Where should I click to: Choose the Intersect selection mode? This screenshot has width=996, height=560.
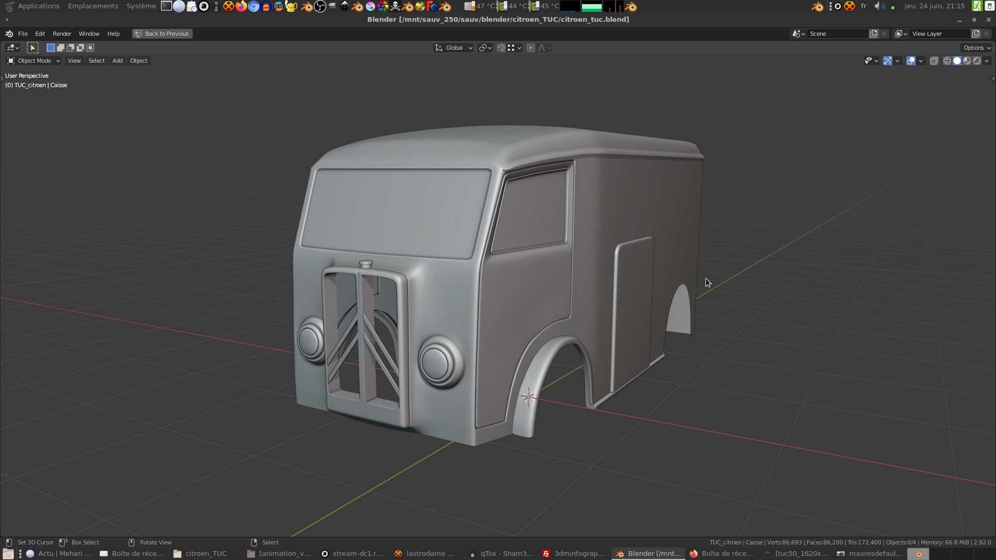pyautogui.click(x=90, y=48)
